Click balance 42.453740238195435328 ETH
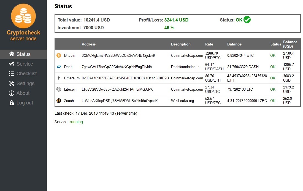 coord(247,78)
